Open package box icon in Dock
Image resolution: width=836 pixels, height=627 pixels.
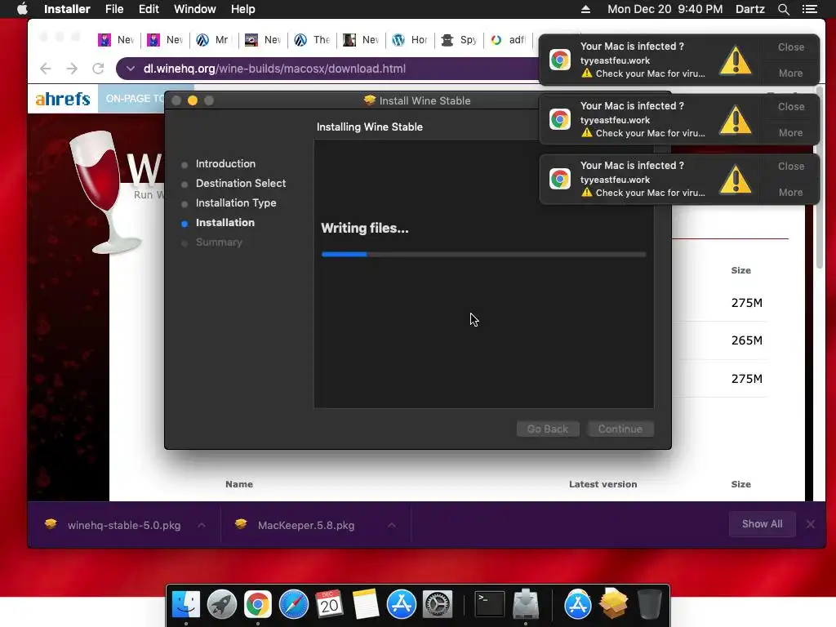point(614,604)
